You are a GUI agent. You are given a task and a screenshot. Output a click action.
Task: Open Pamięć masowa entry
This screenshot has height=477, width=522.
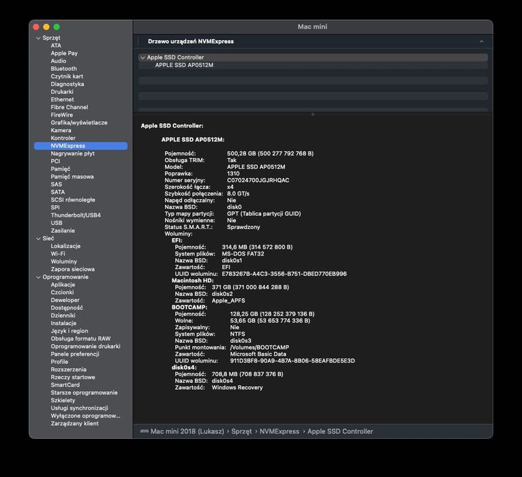point(72,176)
